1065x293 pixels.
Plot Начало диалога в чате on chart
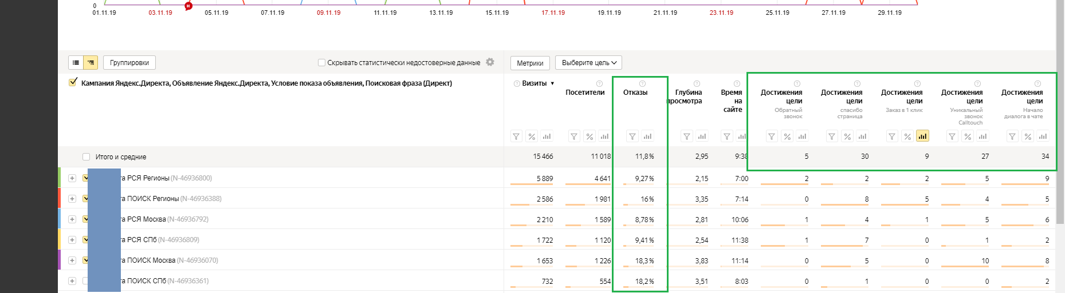click(x=1043, y=136)
